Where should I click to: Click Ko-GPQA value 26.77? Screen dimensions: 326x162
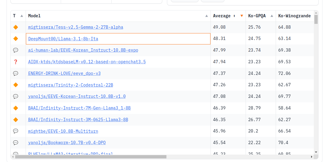tap(255, 120)
